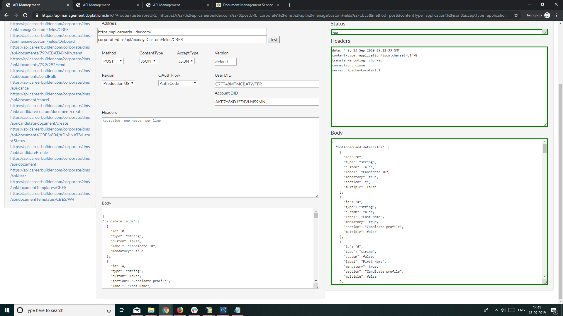Open Task View in the taskbar
The width and height of the screenshot is (563, 316).
[x=122, y=310]
